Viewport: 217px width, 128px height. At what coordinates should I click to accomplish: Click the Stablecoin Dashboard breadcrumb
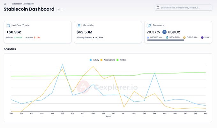click(23, 4)
